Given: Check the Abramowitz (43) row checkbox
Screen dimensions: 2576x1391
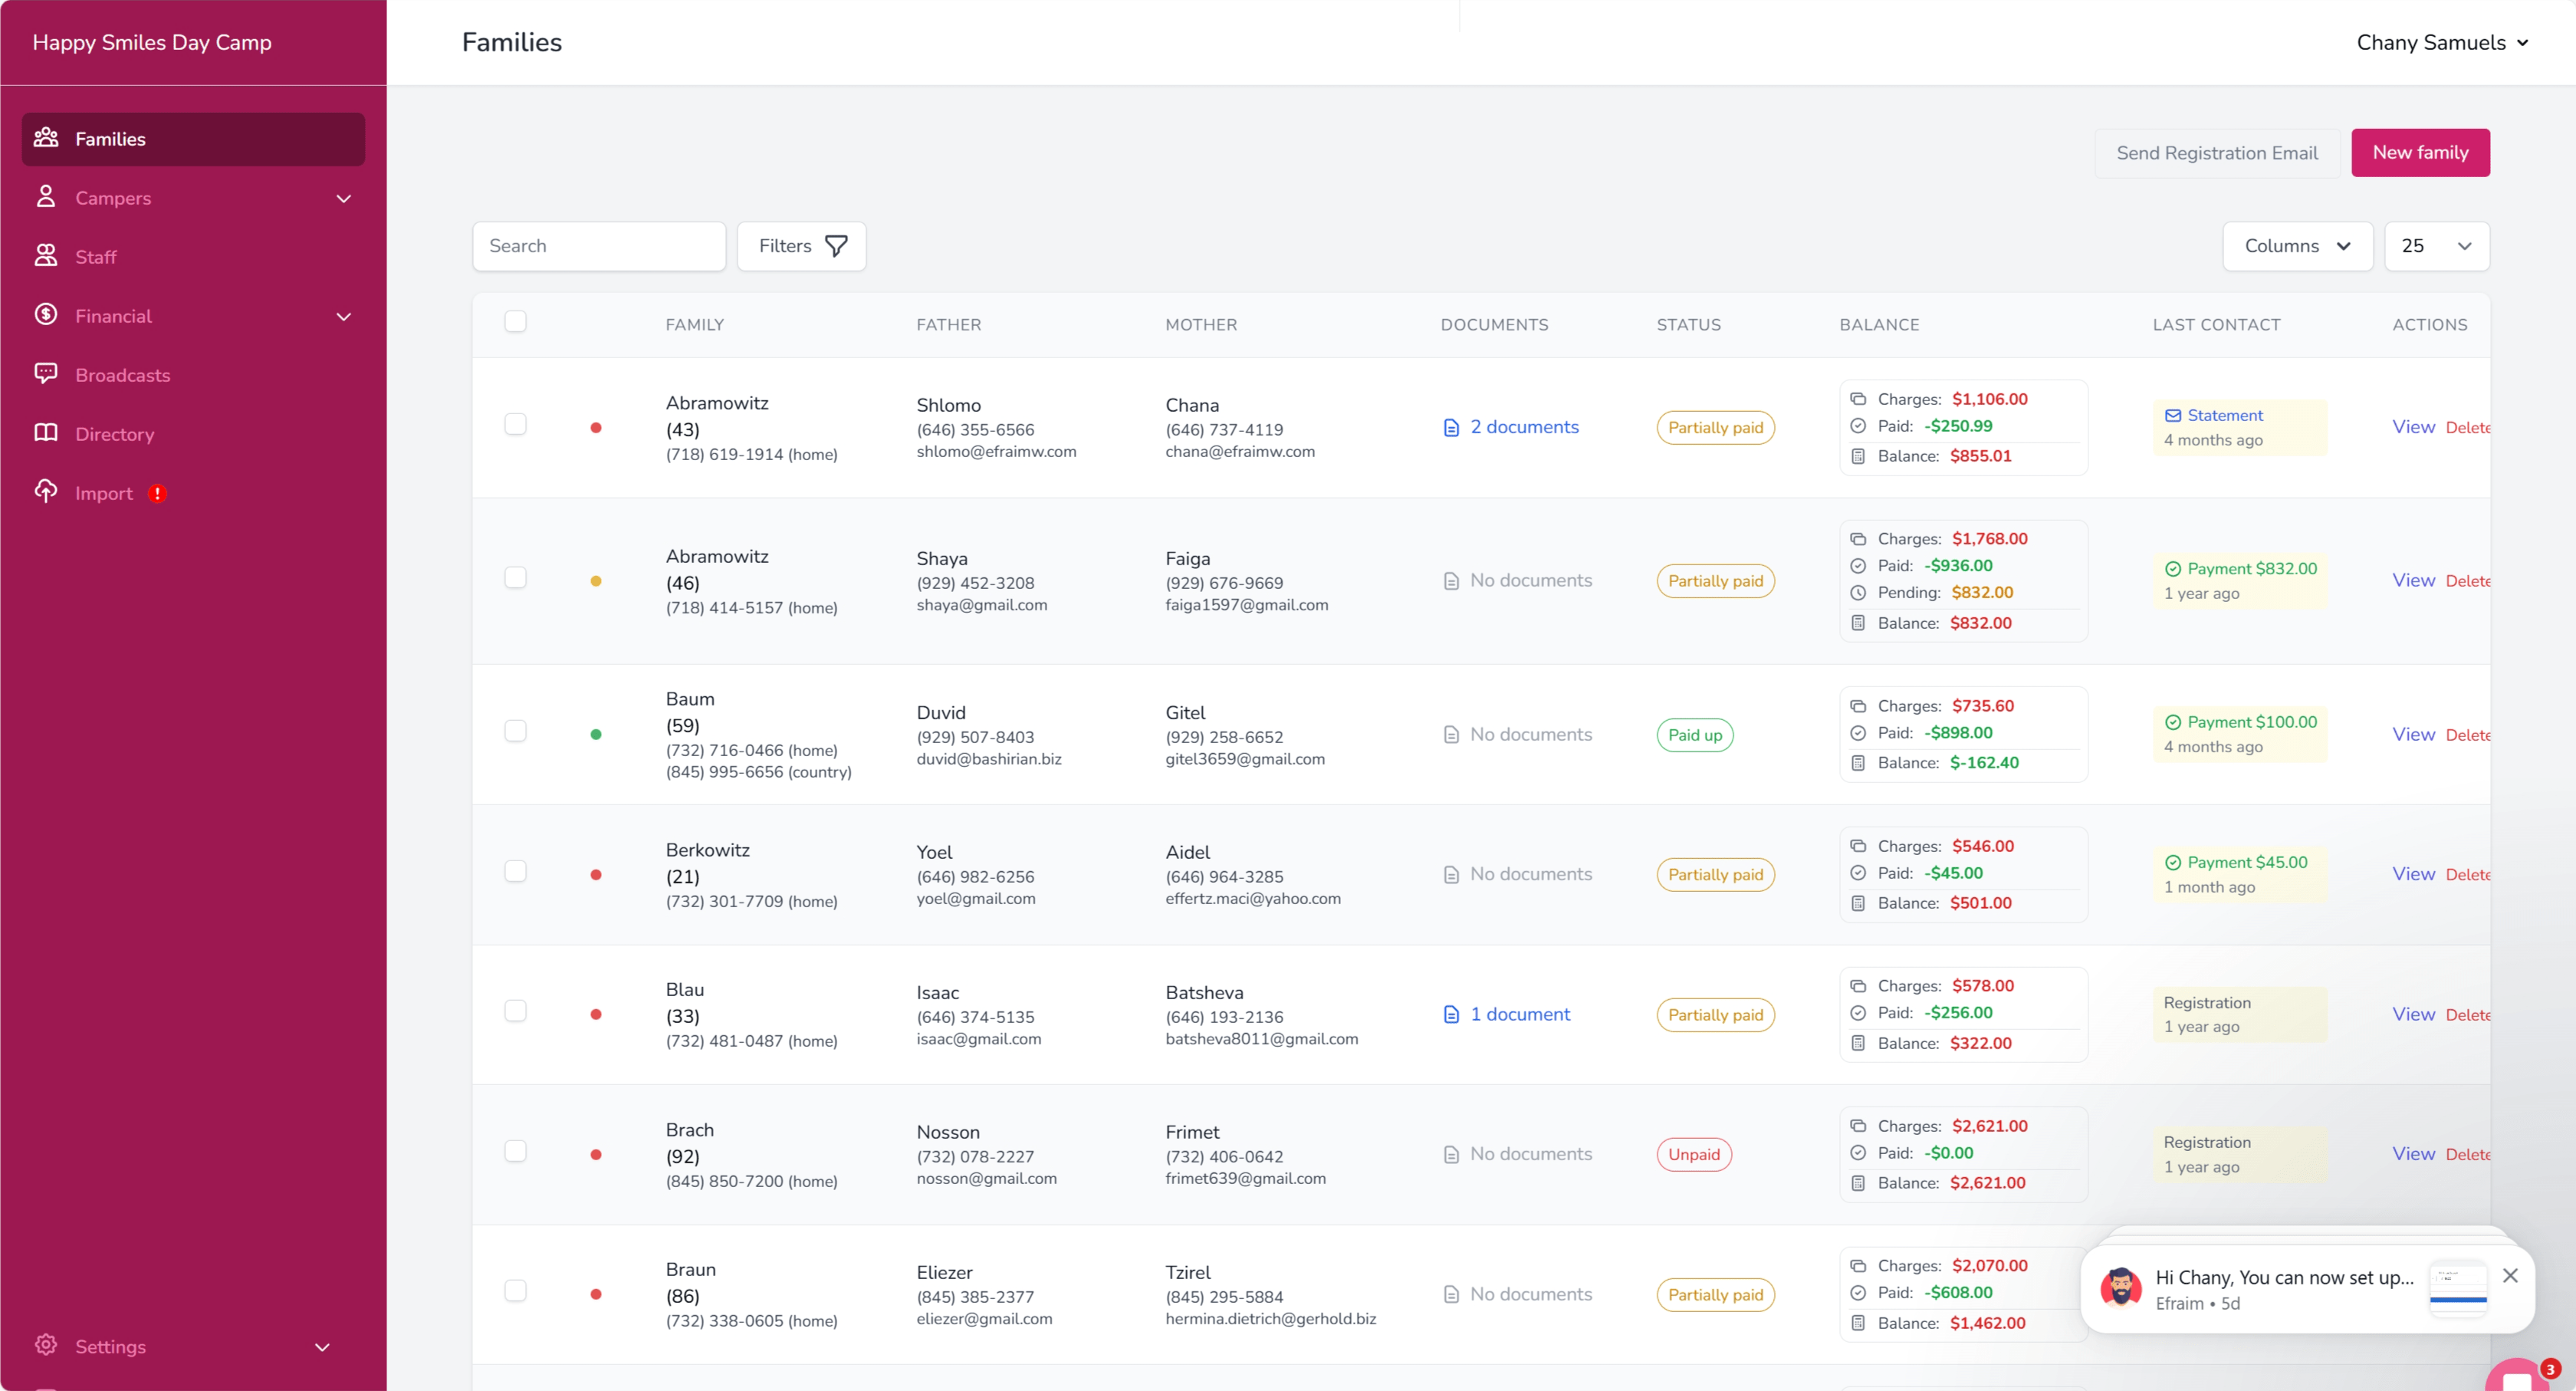Looking at the screenshot, I should pyautogui.click(x=516, y=423).
